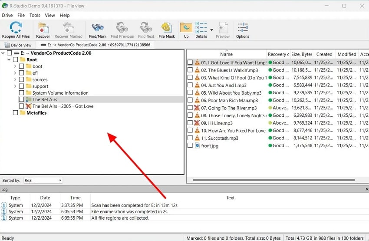Tick the The Bel Airs folder checkbox
The image size is (369, 241).
coord(21,99)
